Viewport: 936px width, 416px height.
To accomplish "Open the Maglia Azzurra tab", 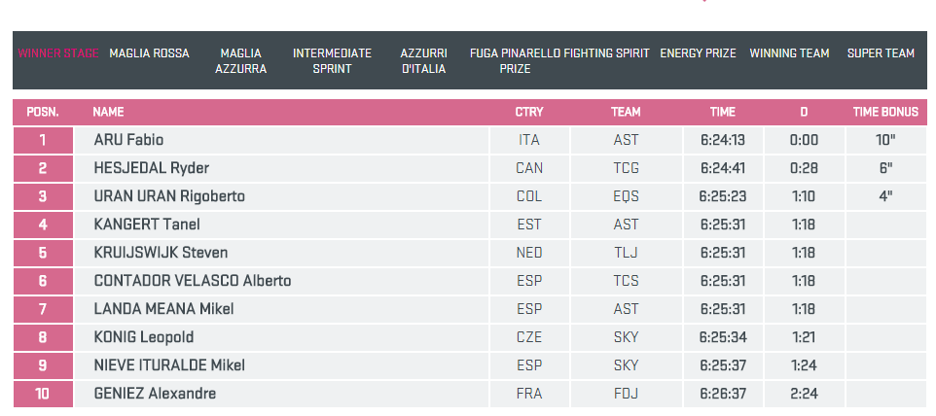I will 240,61.
